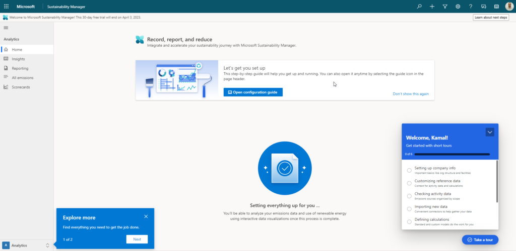Open the Analytics area switcher arrows
This screenshot has width=516, height=251.
(47, 245)
